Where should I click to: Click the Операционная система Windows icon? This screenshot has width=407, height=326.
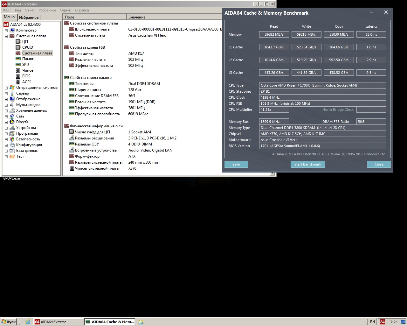pyautogui.click(x=12, y=88)
